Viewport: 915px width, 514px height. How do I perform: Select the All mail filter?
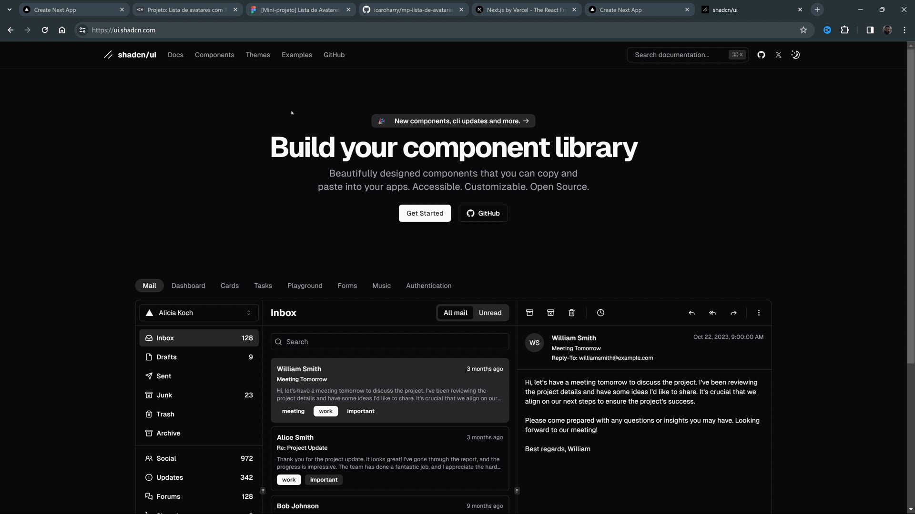[x=455, y=313]
